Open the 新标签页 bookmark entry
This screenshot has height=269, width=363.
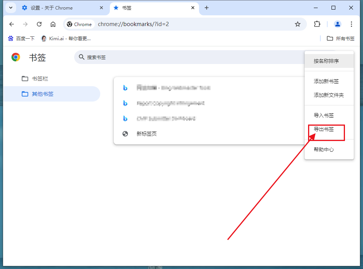click(x=209, y=134)
